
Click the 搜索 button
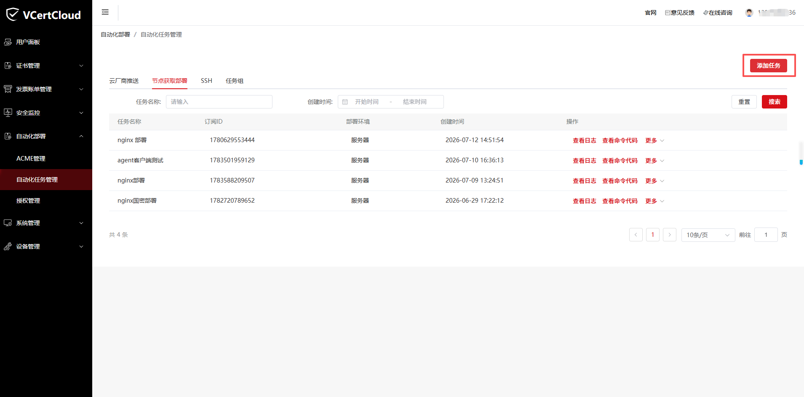[x=774, y=102]
